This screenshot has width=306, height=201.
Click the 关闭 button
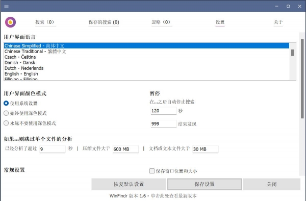tap(272, 184)
